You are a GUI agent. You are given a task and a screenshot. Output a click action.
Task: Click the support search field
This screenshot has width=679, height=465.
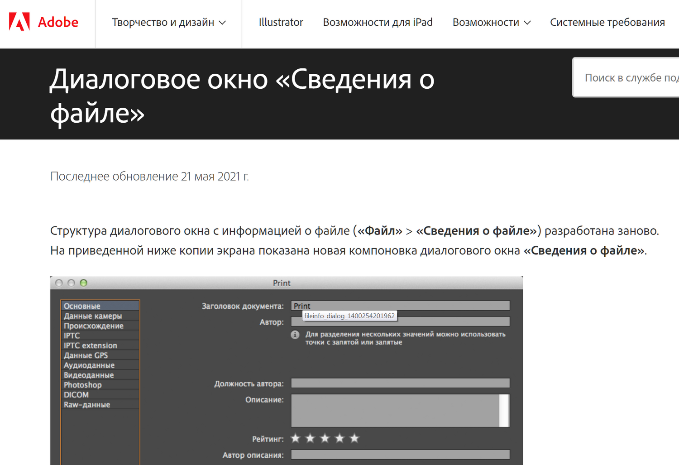tap(626, 77)
